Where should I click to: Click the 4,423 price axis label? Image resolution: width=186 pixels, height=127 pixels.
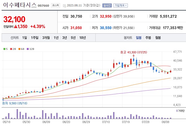tap(177, 105)
